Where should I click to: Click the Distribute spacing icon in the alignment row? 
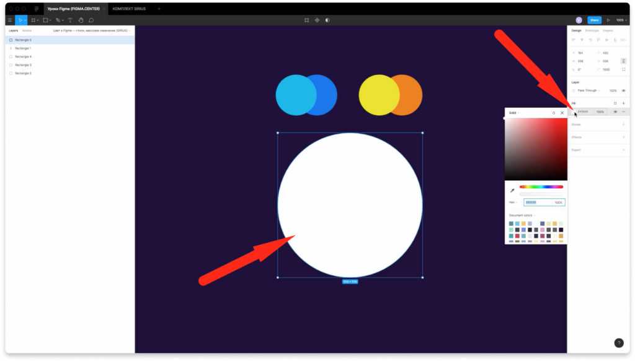[x=623, y=40]
